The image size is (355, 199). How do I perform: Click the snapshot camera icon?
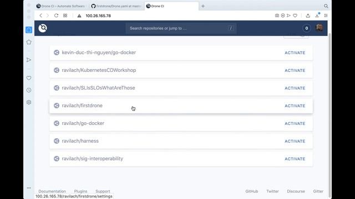pyautogui.click(x=277, y=15)
